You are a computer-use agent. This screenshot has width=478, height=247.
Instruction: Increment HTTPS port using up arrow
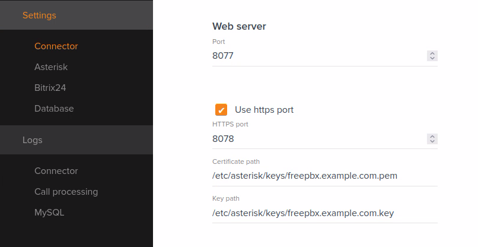432,137
